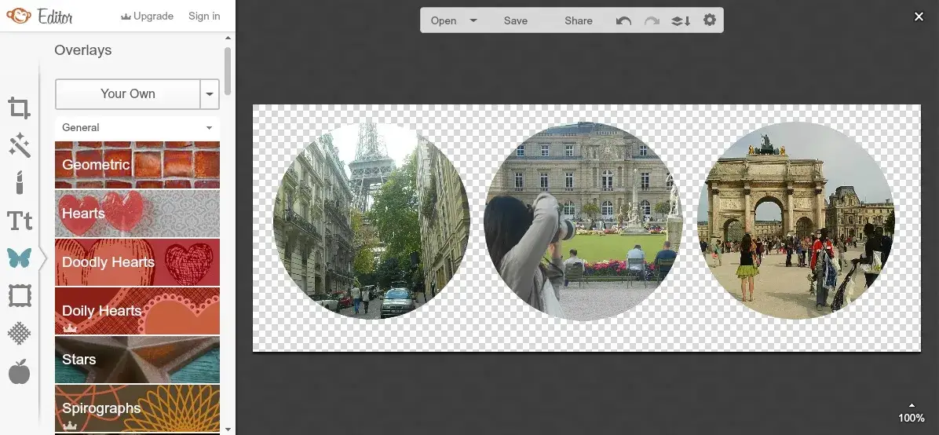Select the Overlays butterfly icon
The height and width of the screenshot is (435, 939).
pos(19,258)
